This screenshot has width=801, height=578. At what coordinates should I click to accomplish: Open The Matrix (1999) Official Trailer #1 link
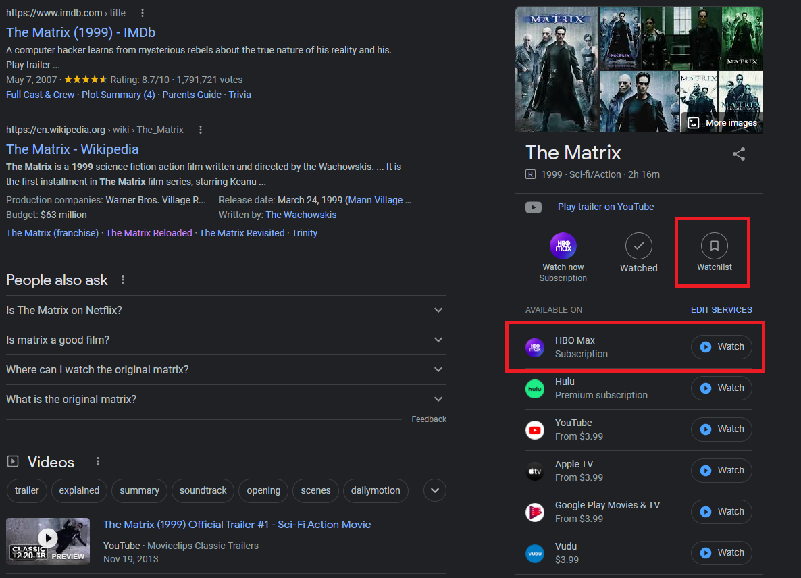(x=237, y=525)
